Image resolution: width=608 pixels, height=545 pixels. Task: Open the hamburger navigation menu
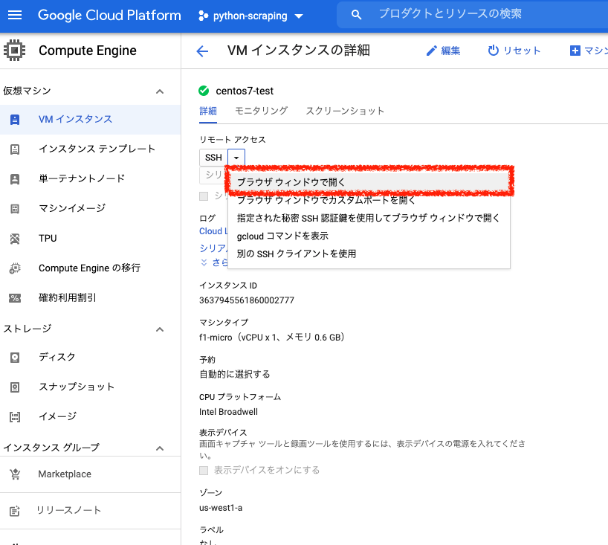click(15, 15)
